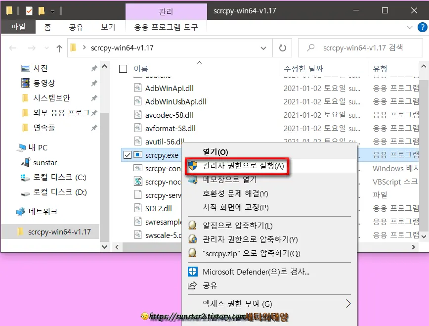Navigate up one folder level
429x326 pixels.
[58, 47]
